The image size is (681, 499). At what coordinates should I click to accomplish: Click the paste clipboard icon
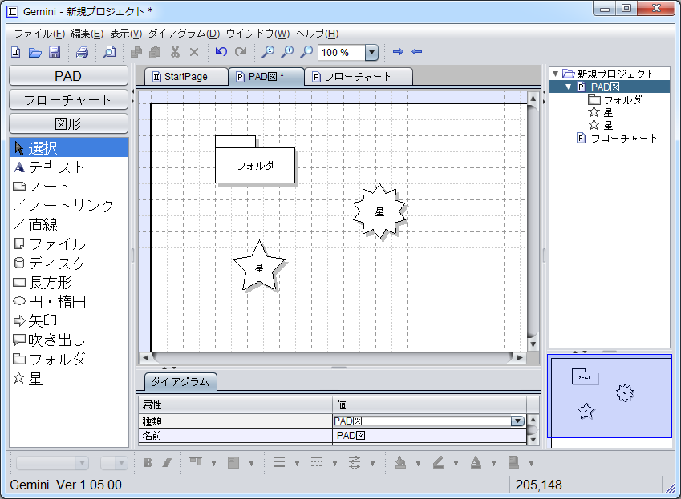coord(155,52)
